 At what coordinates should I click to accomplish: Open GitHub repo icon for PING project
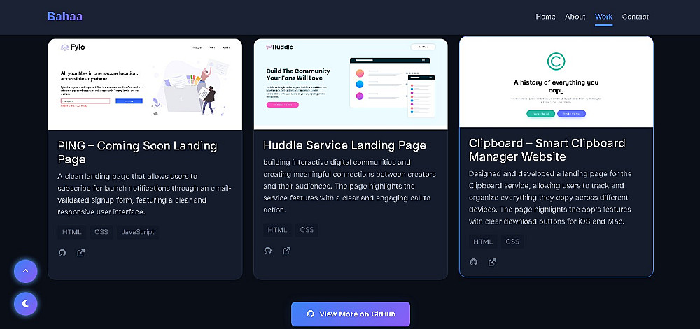pyautogui.click(x=62, y=253)
